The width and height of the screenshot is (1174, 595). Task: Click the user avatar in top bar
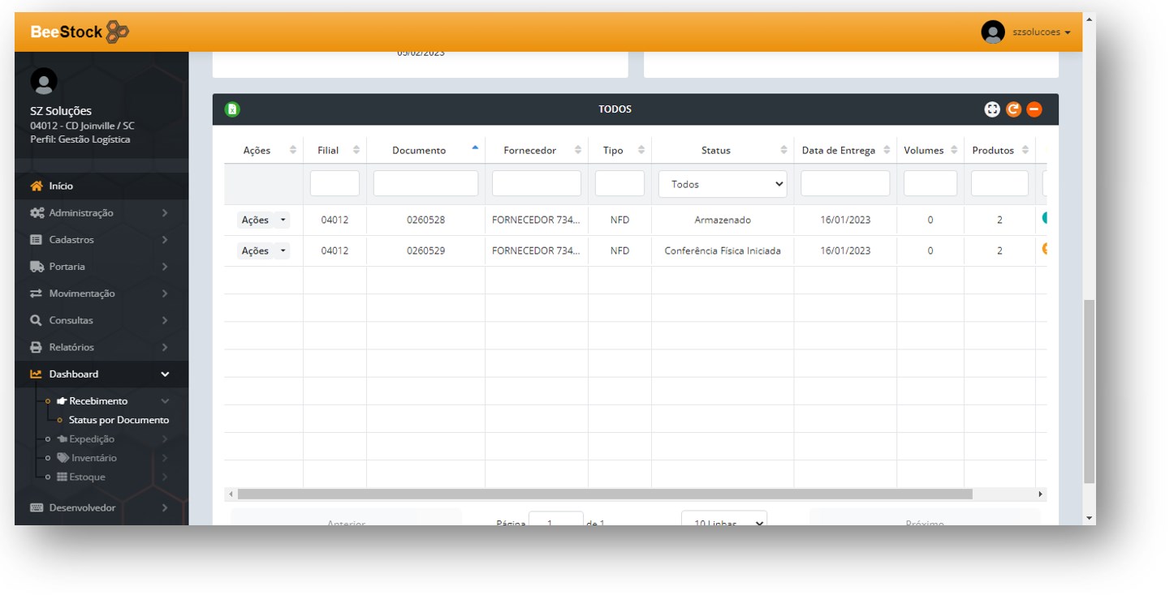point(992,32)
